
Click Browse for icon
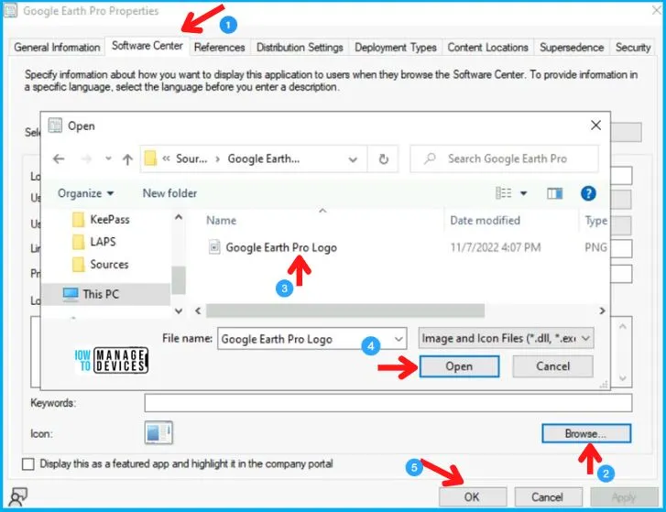point(586,433)
